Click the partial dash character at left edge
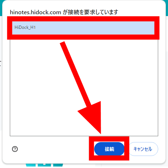The width and height of the screenshot is (168, 168). pyautogui.click(x=0, y=63)
